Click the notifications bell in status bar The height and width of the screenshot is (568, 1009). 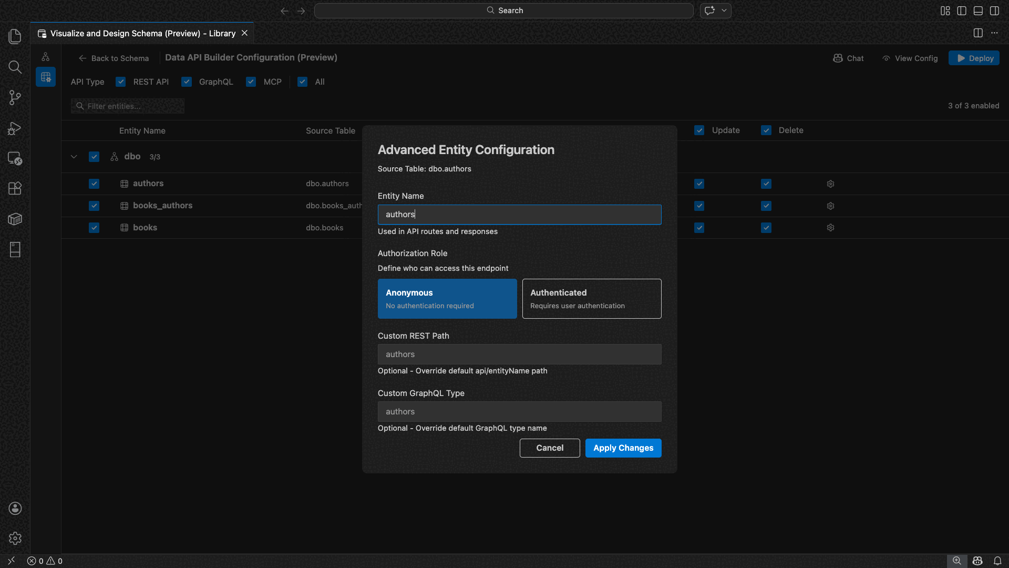coord(997,561)
